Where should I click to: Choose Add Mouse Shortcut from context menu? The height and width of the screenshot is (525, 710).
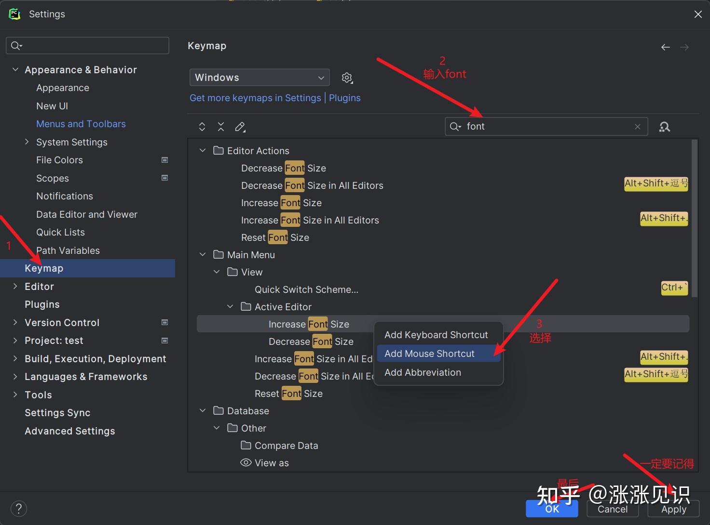pos(438,354)
